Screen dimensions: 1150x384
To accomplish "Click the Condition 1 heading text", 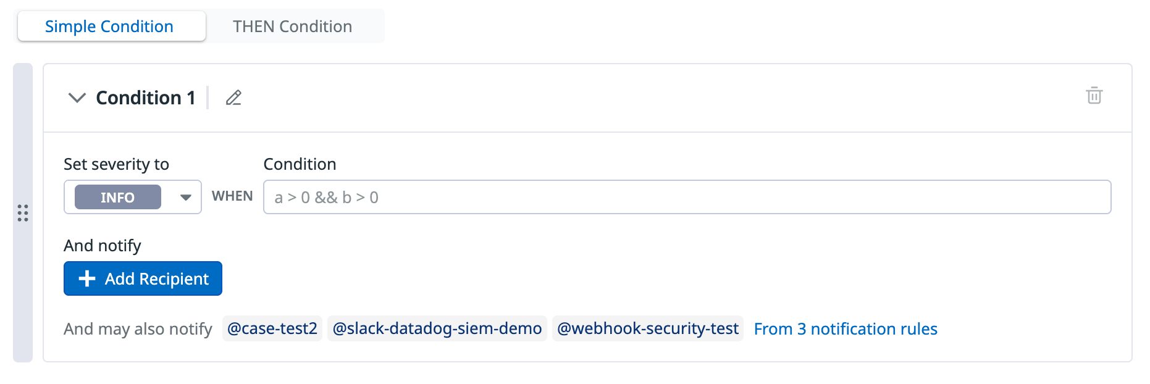I will pyautogui.click(x=146, y=98).
